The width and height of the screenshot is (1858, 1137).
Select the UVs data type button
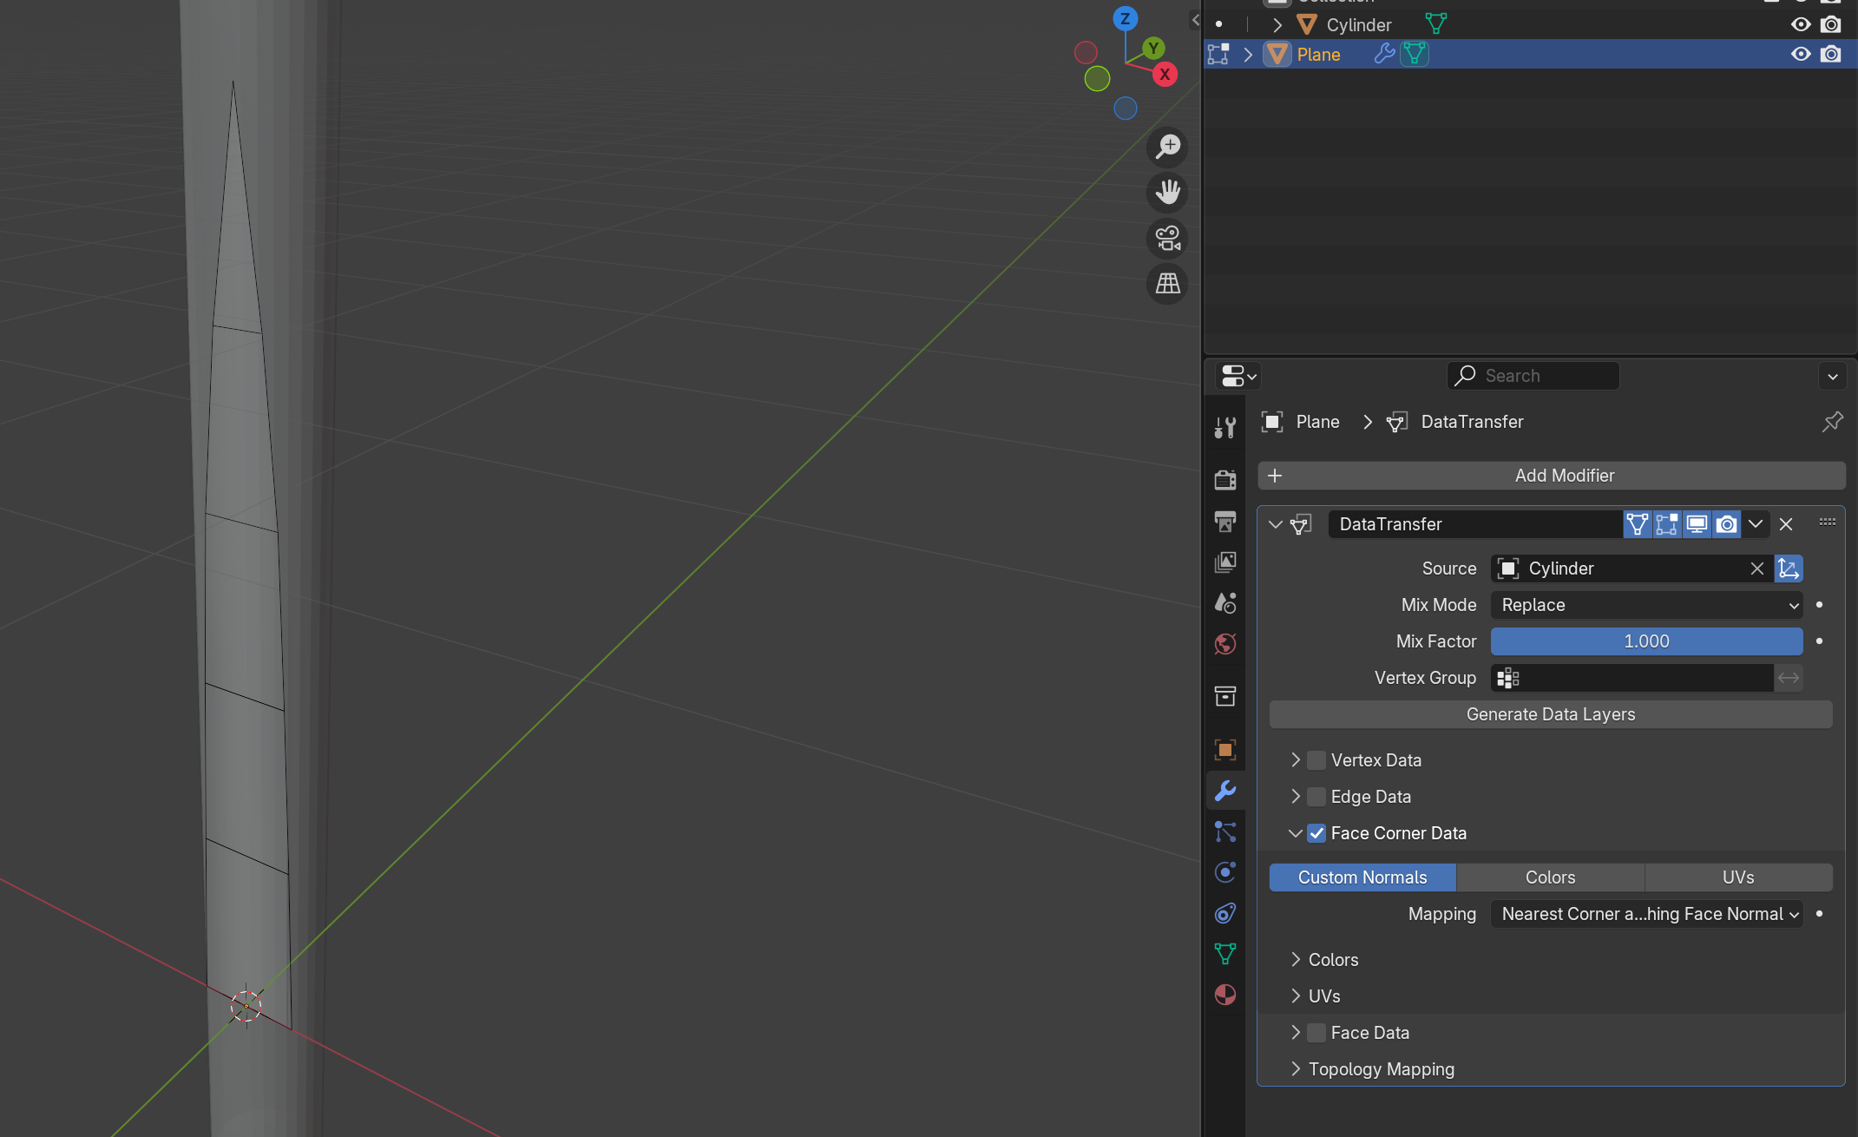point(1738,877)
